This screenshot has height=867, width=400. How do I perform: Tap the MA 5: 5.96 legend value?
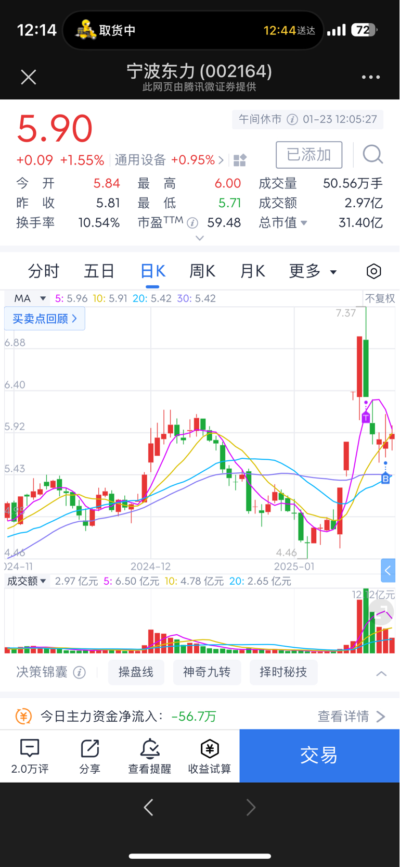point(71,298)
